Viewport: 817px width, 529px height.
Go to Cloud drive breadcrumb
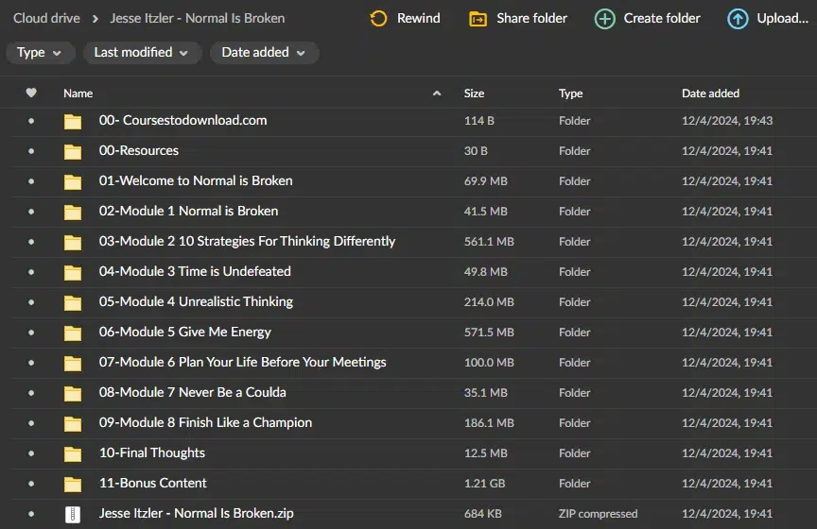pyautogui.click(x=46, y=18)
